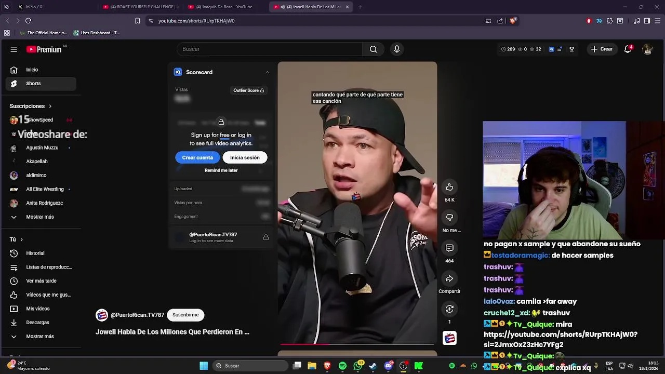Viewport: 665px width, 374px height.
Task: Open a new browser tab
Action: coord(360,7)
